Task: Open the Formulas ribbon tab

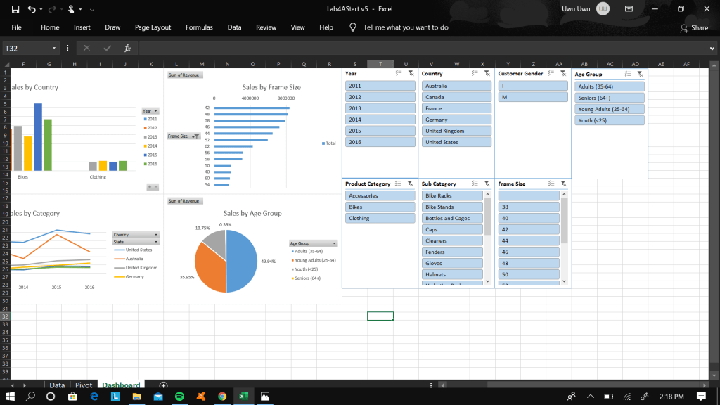Action: pos(199,27)
